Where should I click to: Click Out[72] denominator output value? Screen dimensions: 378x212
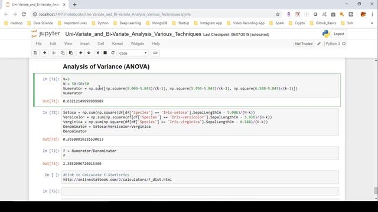tap(83, 139)
